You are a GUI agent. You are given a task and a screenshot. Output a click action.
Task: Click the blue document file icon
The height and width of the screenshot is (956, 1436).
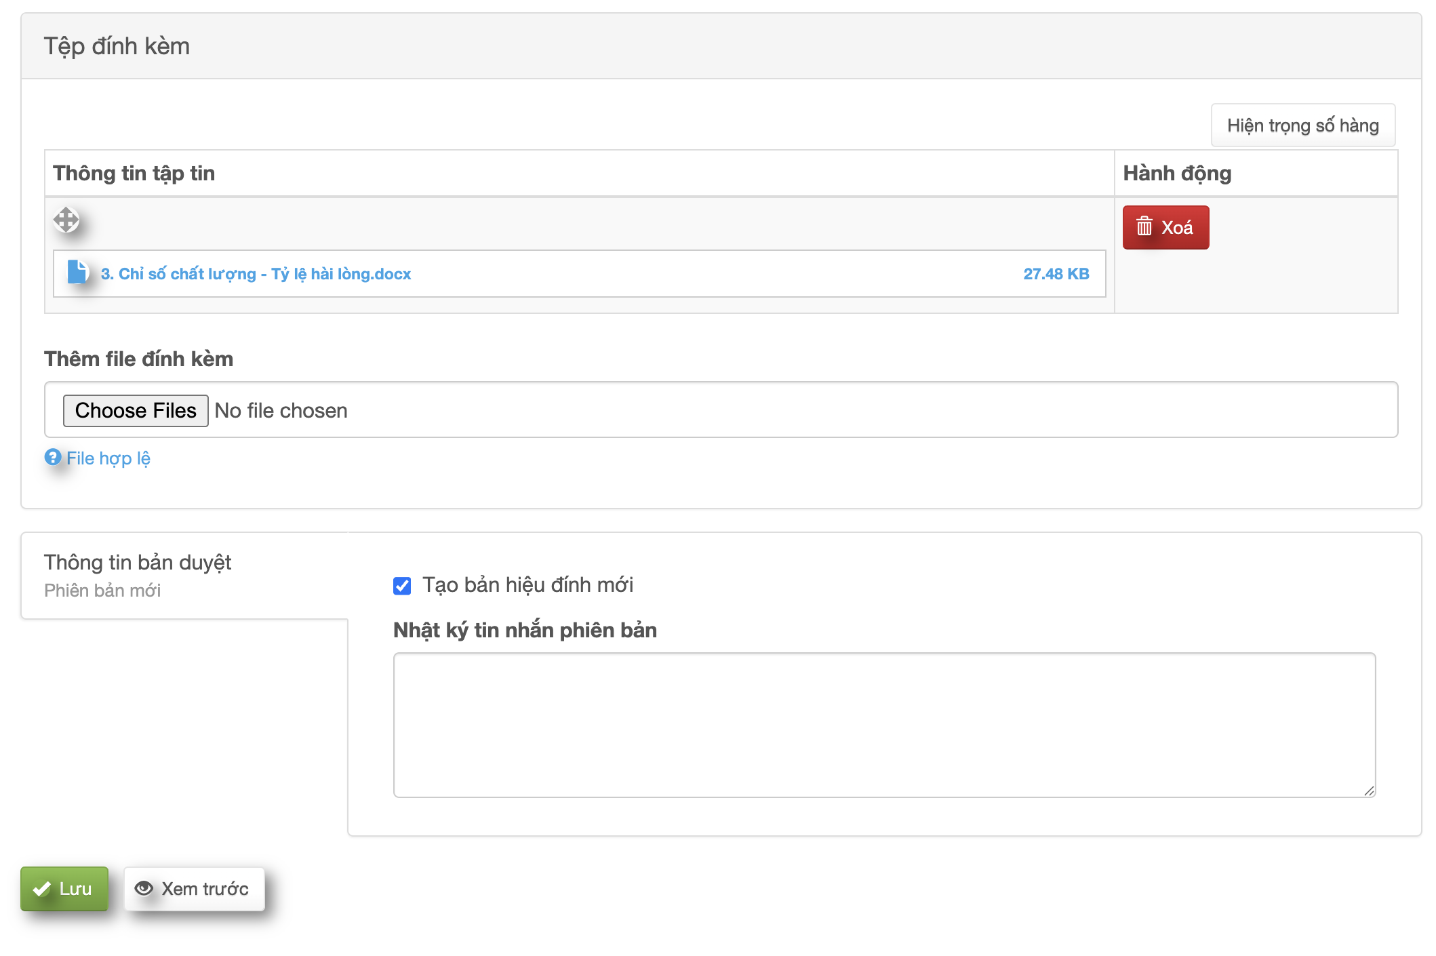(x=77, y=272)
